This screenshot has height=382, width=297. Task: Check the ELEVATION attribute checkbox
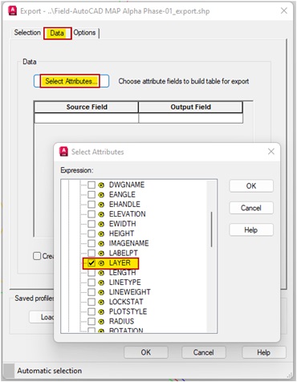(92, 214)
